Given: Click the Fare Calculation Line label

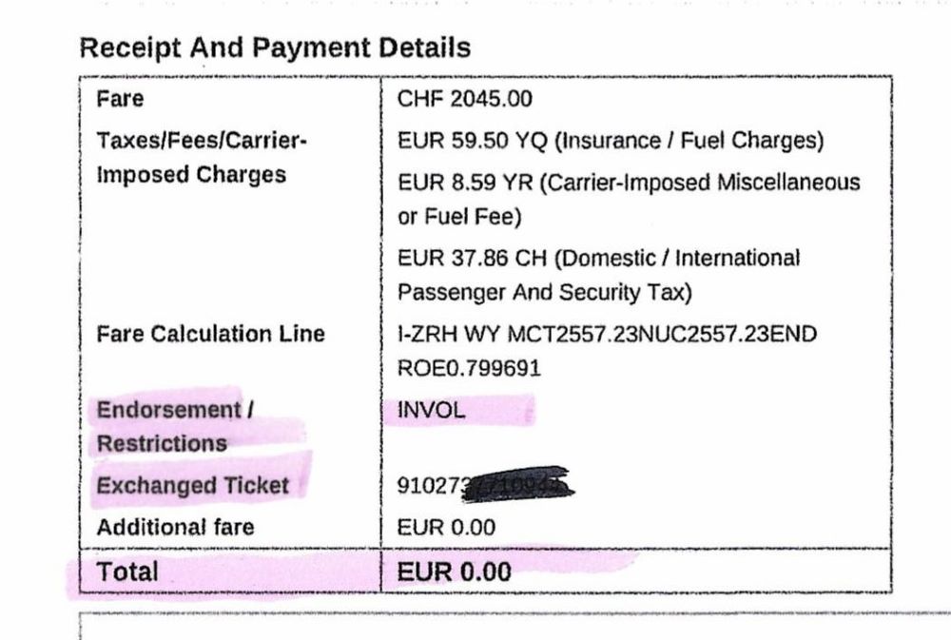Looking at the screenshot, I should click(210, 334).
